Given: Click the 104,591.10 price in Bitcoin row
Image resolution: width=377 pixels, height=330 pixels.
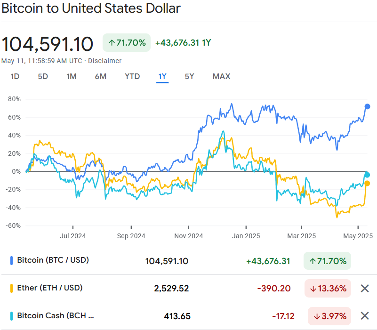Looking at the screenshot, I should [167, 261].
